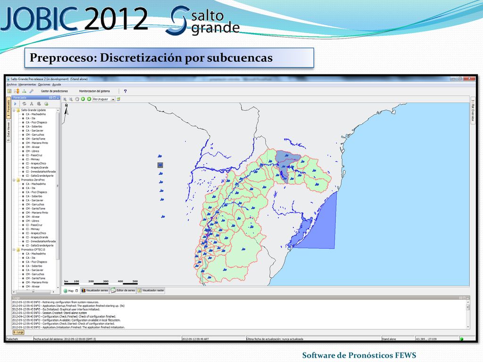
Task: Click the wrench tool icon
Action: click(x=32, y=91)
